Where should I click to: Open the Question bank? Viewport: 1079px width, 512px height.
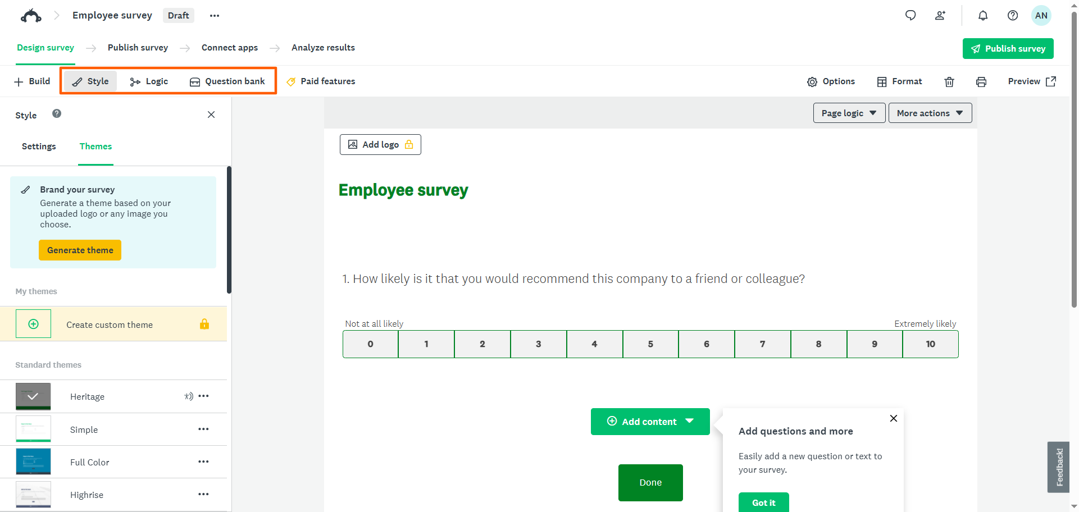click(227, 81)
